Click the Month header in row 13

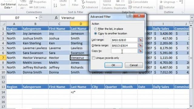(x=130, y=87)
